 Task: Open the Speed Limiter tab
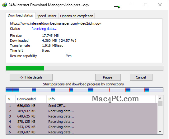(x=46, y=16)
